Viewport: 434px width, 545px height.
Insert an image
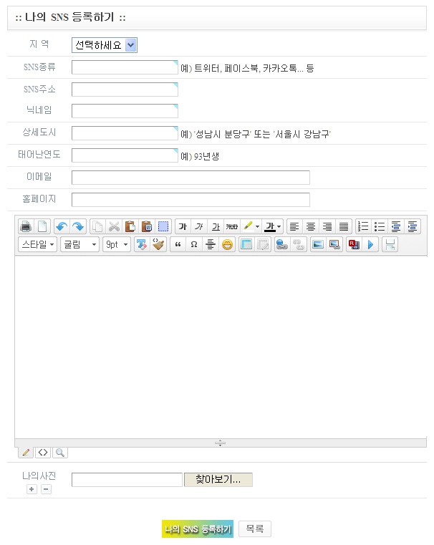[x=318, y=245]
